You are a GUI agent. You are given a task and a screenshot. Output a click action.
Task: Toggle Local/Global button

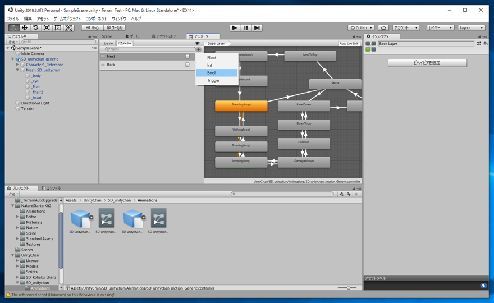[x=115, y=27]
